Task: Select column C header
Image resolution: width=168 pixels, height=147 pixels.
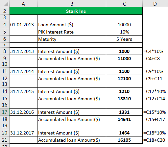Action: click(124, 4)
